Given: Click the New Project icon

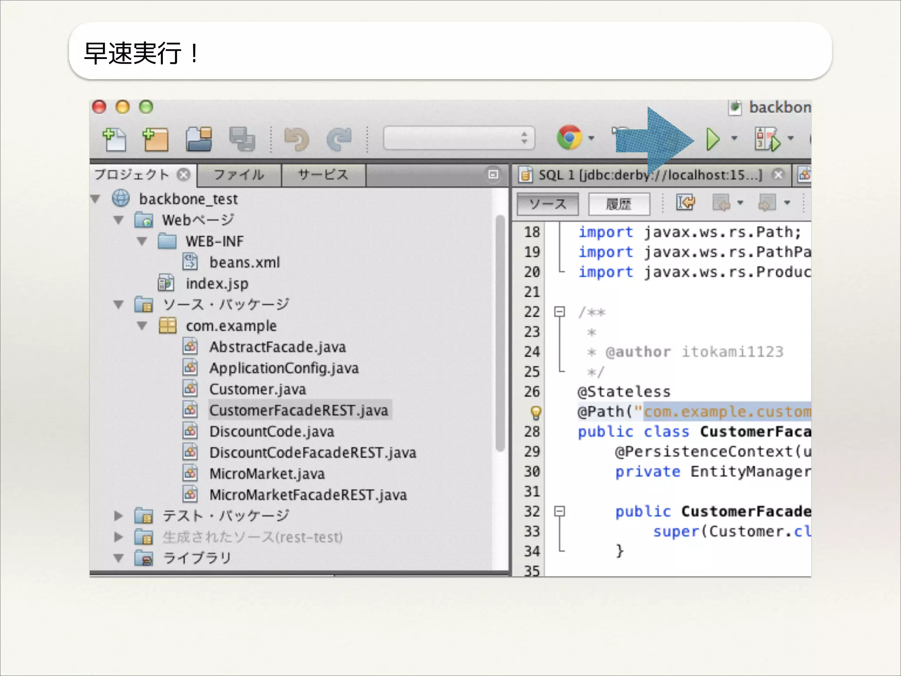Looking at the screenshot, I should tap(156, 140).
